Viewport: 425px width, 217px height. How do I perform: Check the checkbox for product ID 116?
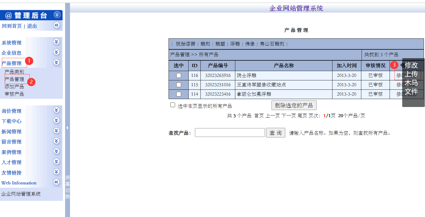pyautogui.click(x=179, y=75)
